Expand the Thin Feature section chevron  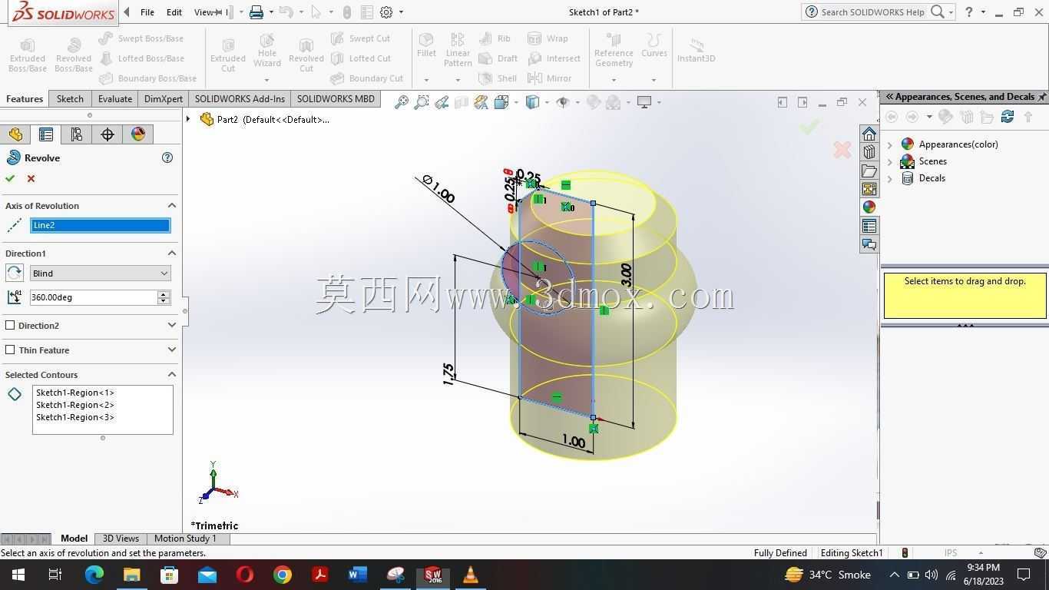pyautogui.click(x=172, y=350)
